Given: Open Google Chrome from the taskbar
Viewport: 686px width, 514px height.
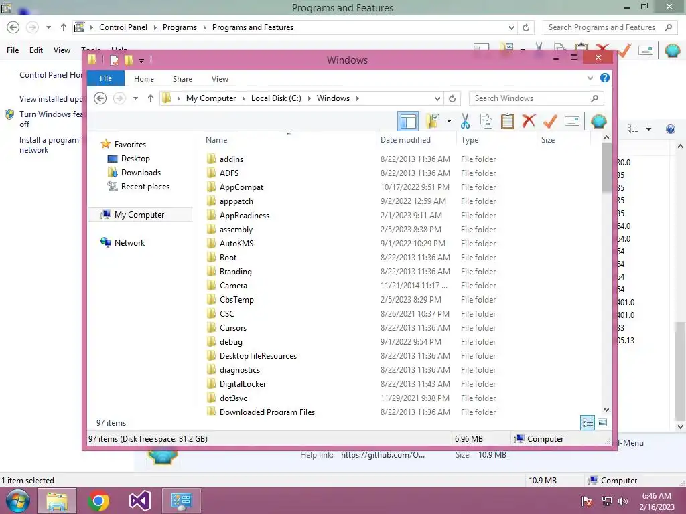Looking at the screenshot, I should [x=98, y=501].
